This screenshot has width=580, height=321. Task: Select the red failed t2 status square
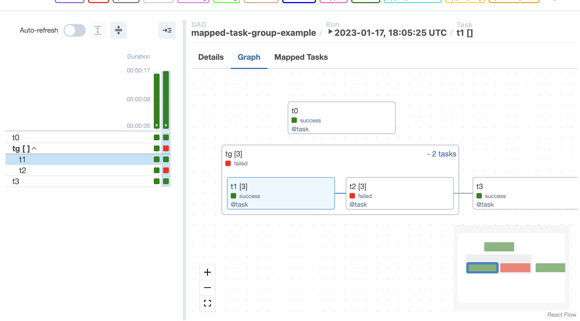(166, 170)
